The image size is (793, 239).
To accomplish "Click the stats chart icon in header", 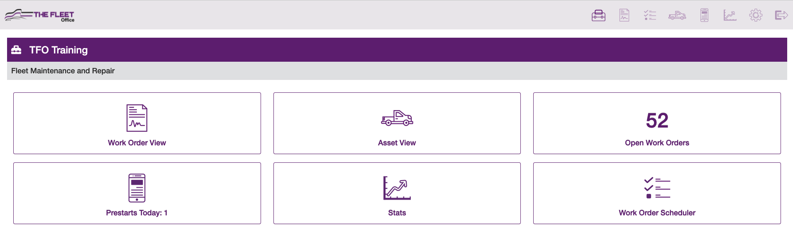I will pos(730,15).
